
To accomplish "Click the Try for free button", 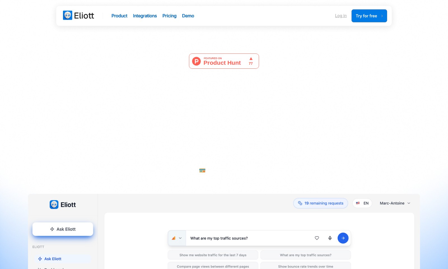I will (x=369, y=16).
